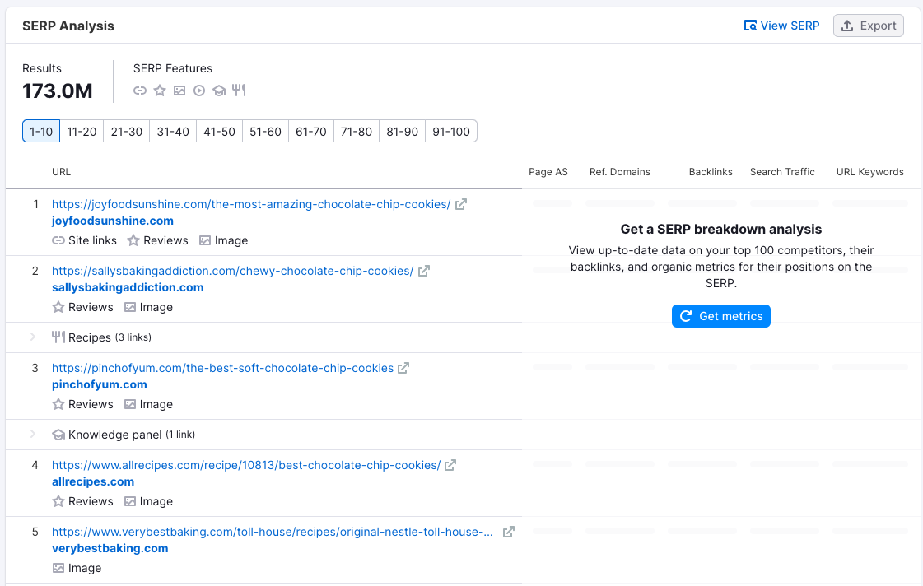Image resolution: width=923 pixels, height=586 pixels.
Task: Click the image icon under SERP Features
Action: 179,91
